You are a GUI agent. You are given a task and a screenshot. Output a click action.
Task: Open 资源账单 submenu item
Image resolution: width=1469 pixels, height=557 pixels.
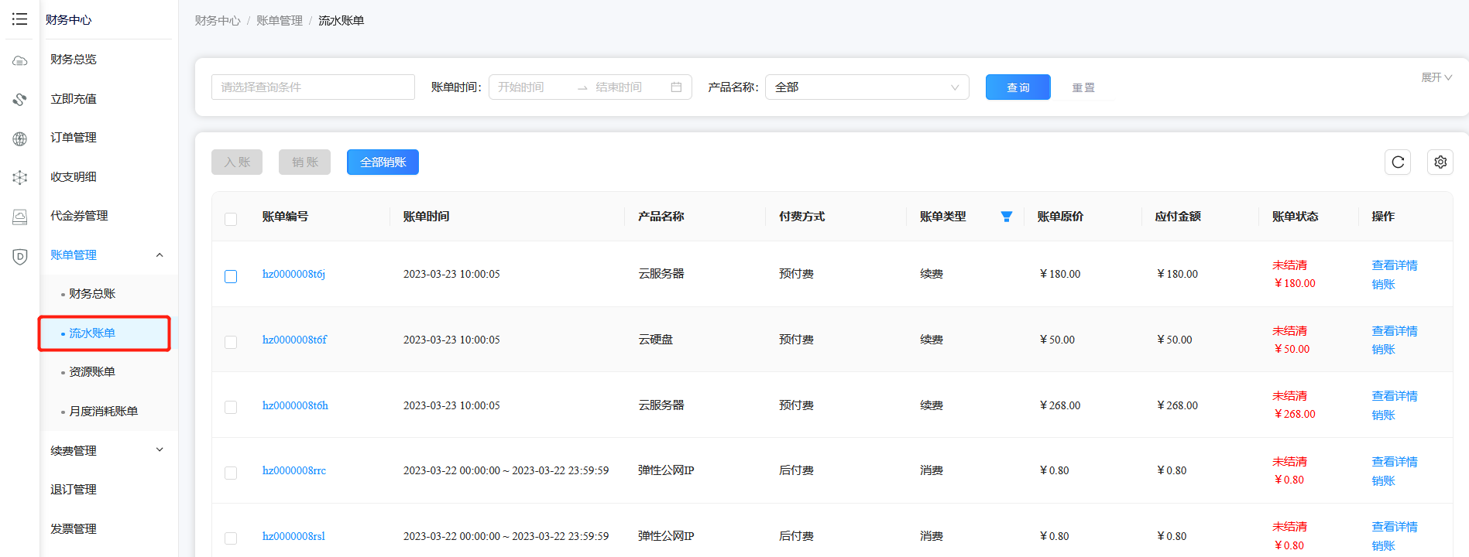(92, 372)
